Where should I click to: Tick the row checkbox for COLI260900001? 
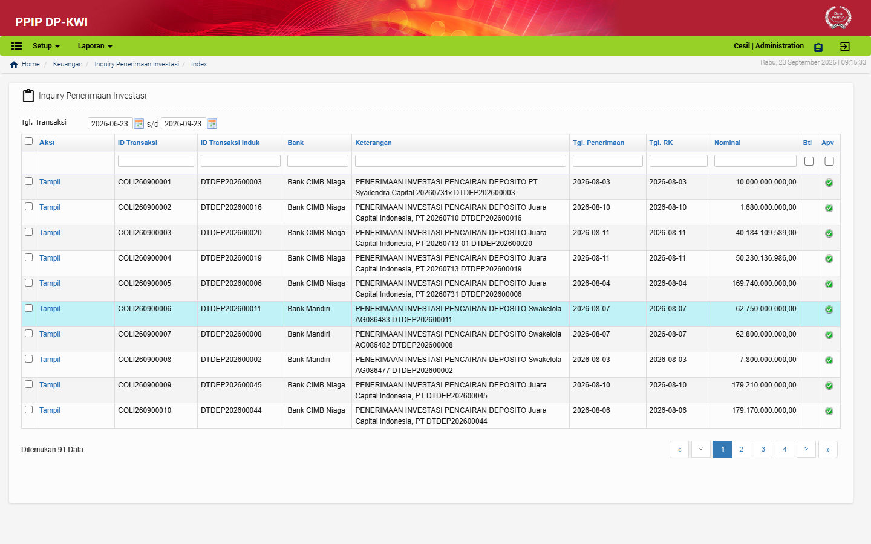point(28,181)
